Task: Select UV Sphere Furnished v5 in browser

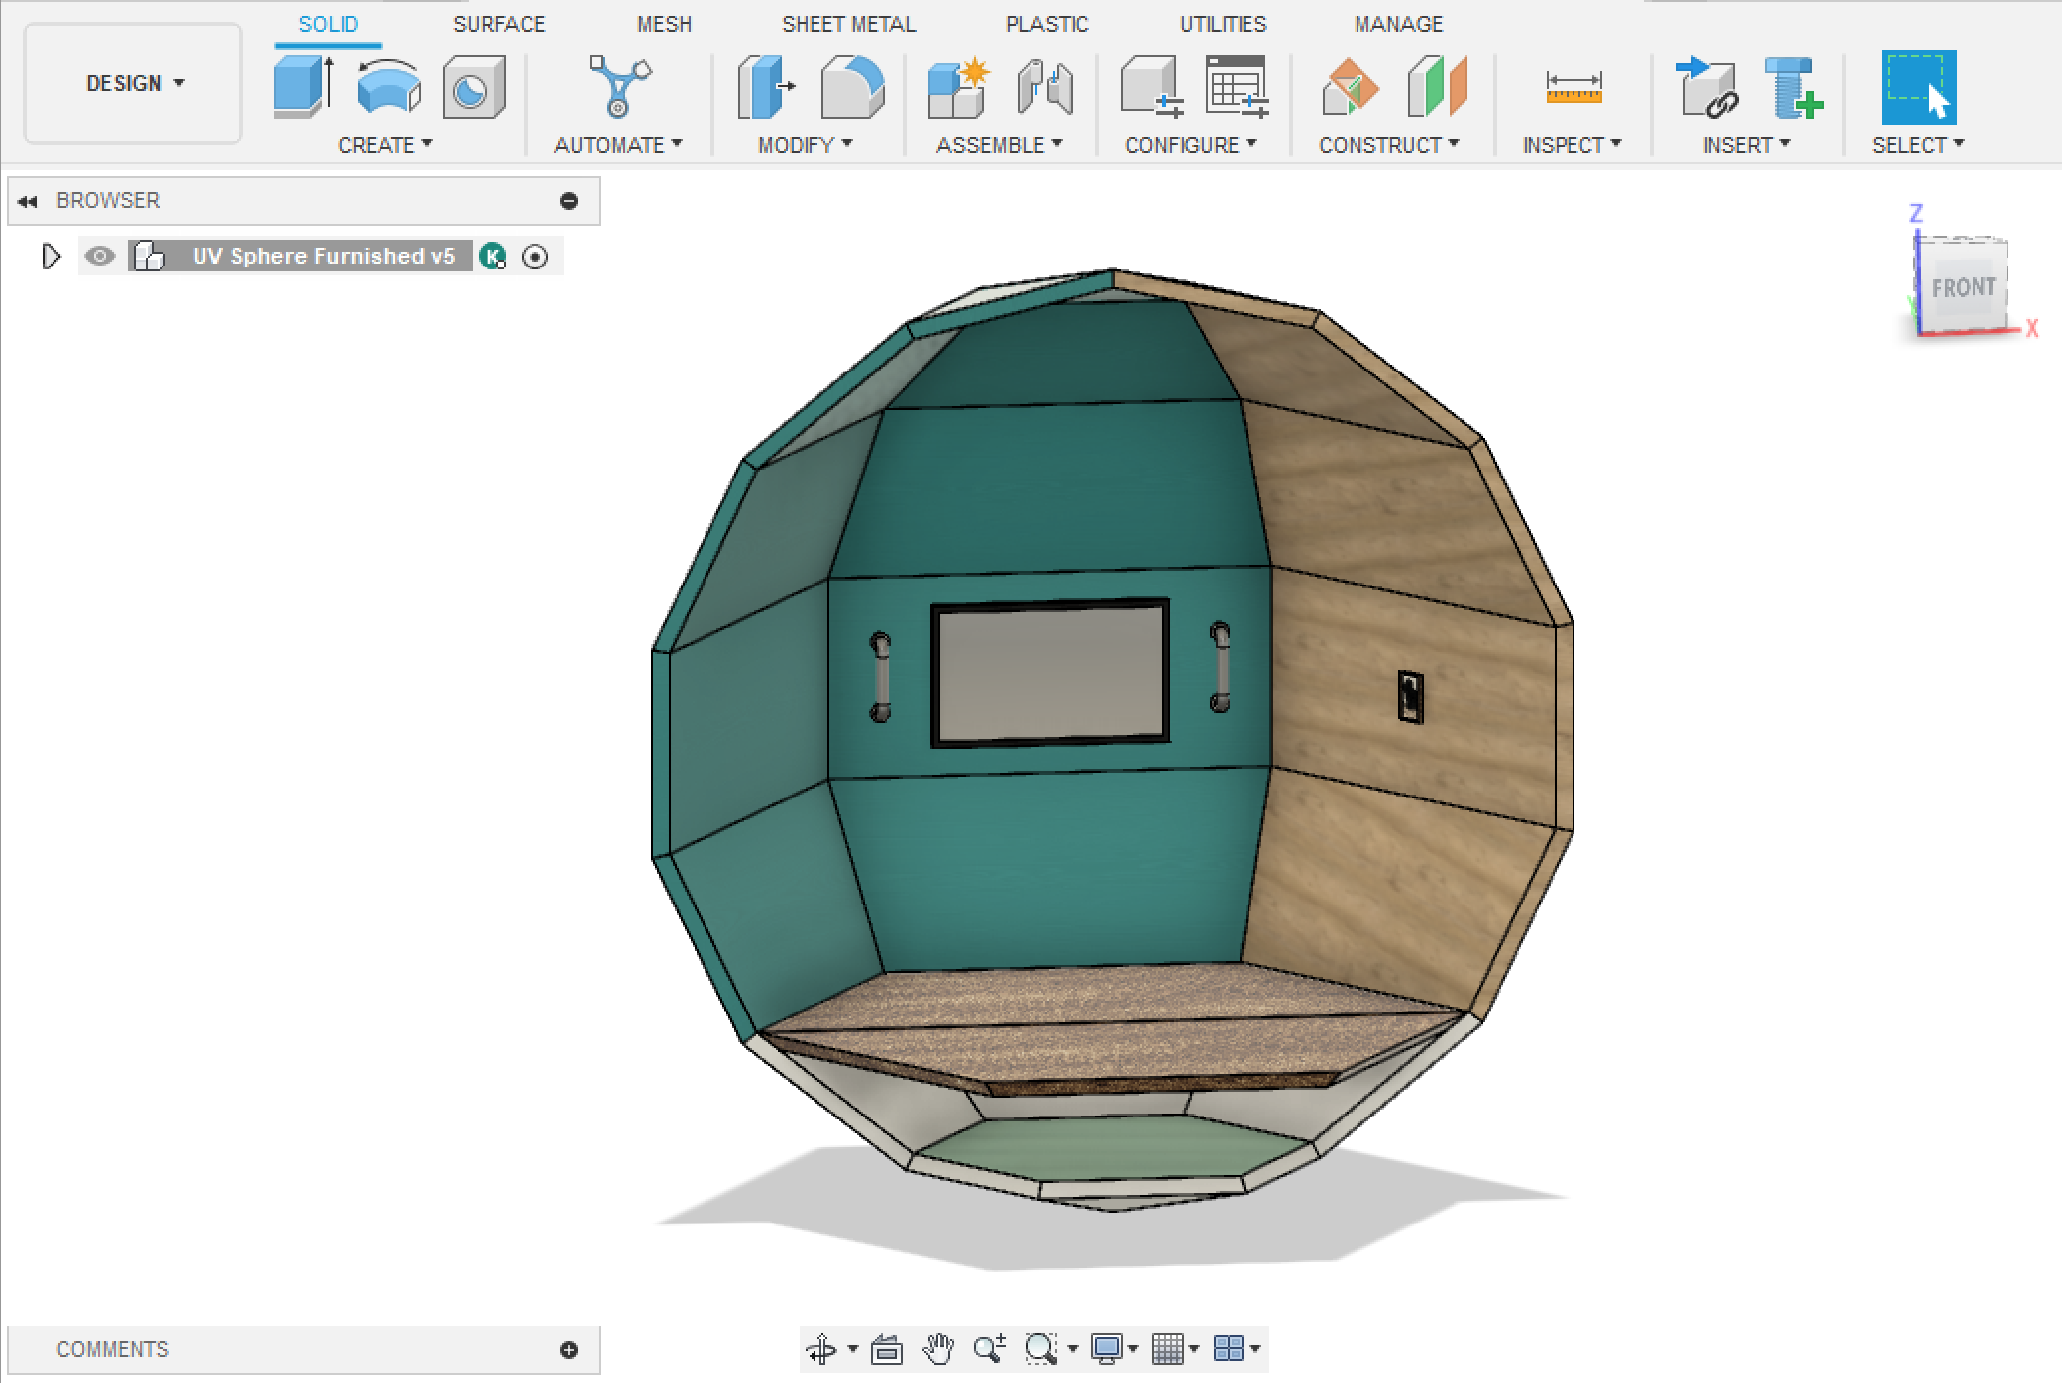Action: pos(324,257)
